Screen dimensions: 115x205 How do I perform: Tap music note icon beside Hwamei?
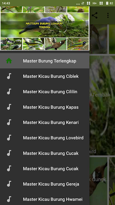tap(9, 199)
